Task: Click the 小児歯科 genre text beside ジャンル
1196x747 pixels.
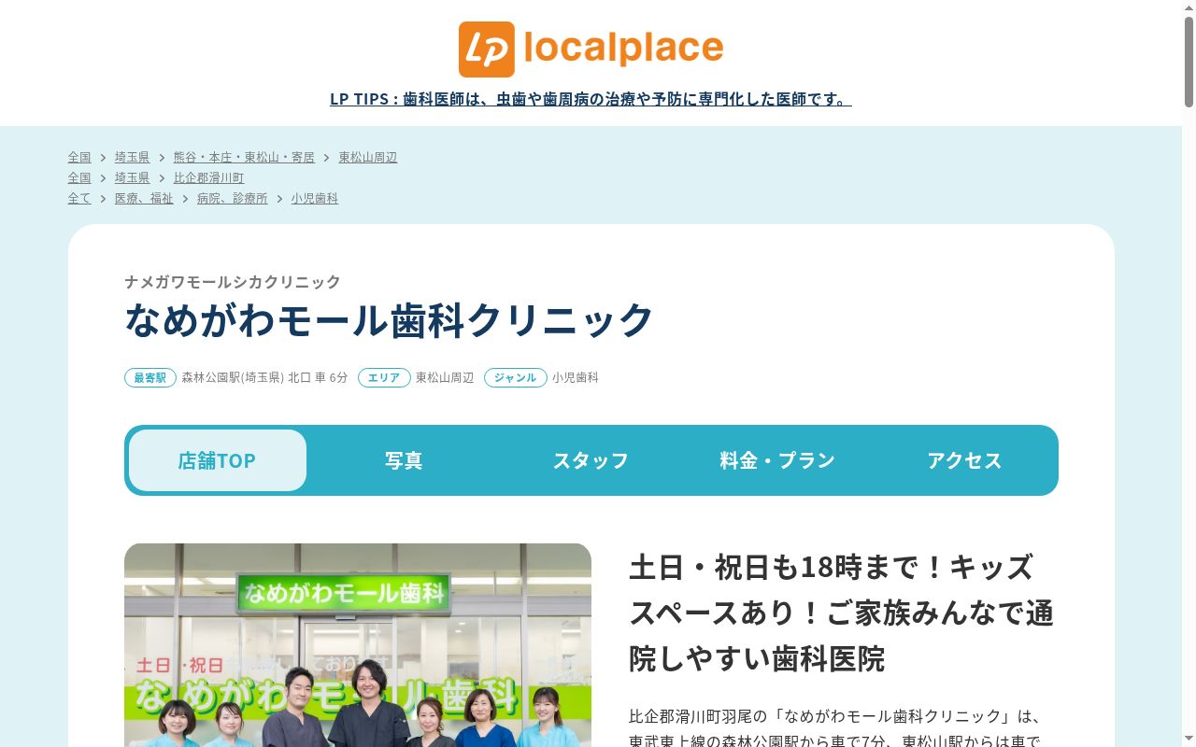Action: 576,378
